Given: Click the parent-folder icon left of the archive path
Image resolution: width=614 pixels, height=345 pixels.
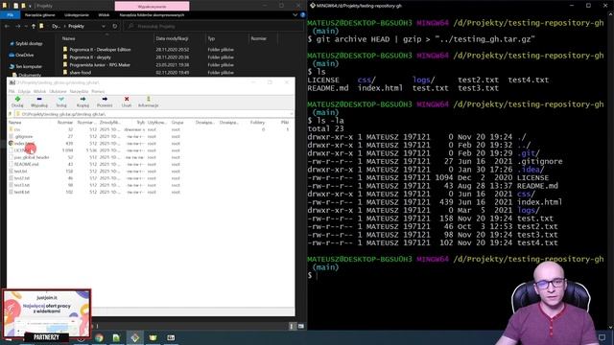Looking at the screenshot, I should (x=11, y=114).
